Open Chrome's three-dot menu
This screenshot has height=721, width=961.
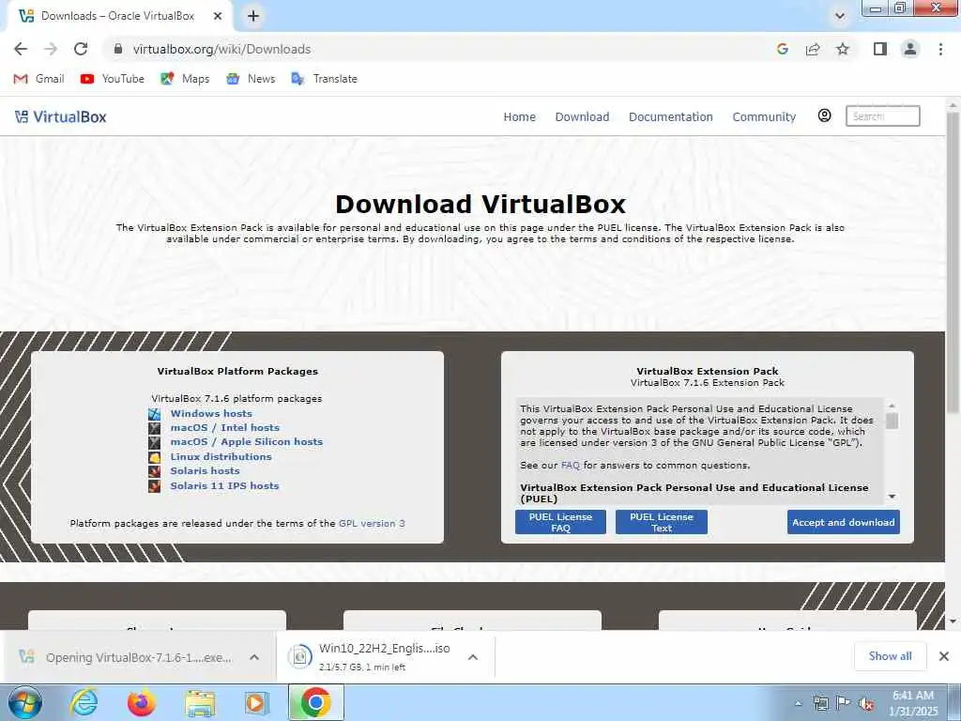pyautogui.click(x=940, y=49)
